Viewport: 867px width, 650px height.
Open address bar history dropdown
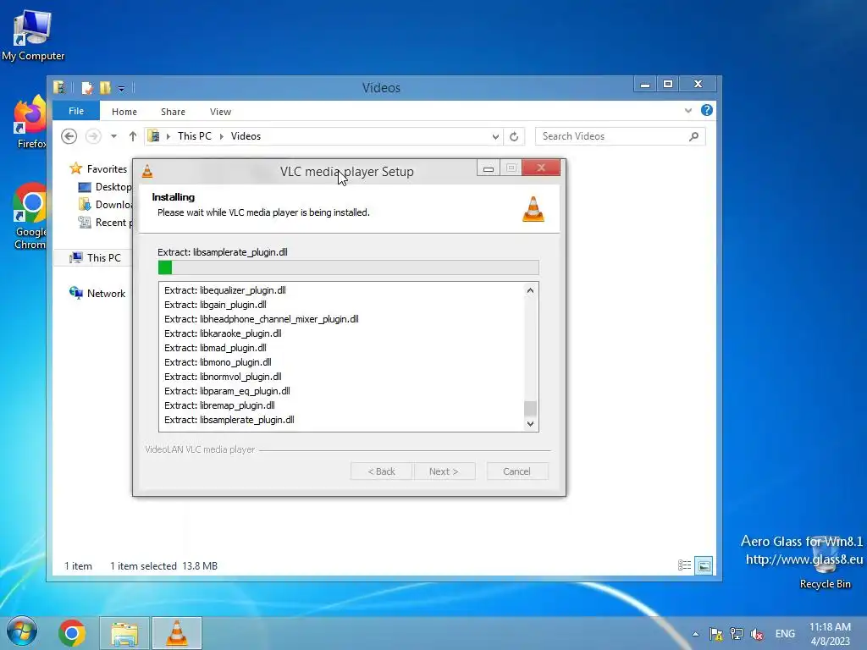click(495, 136)
